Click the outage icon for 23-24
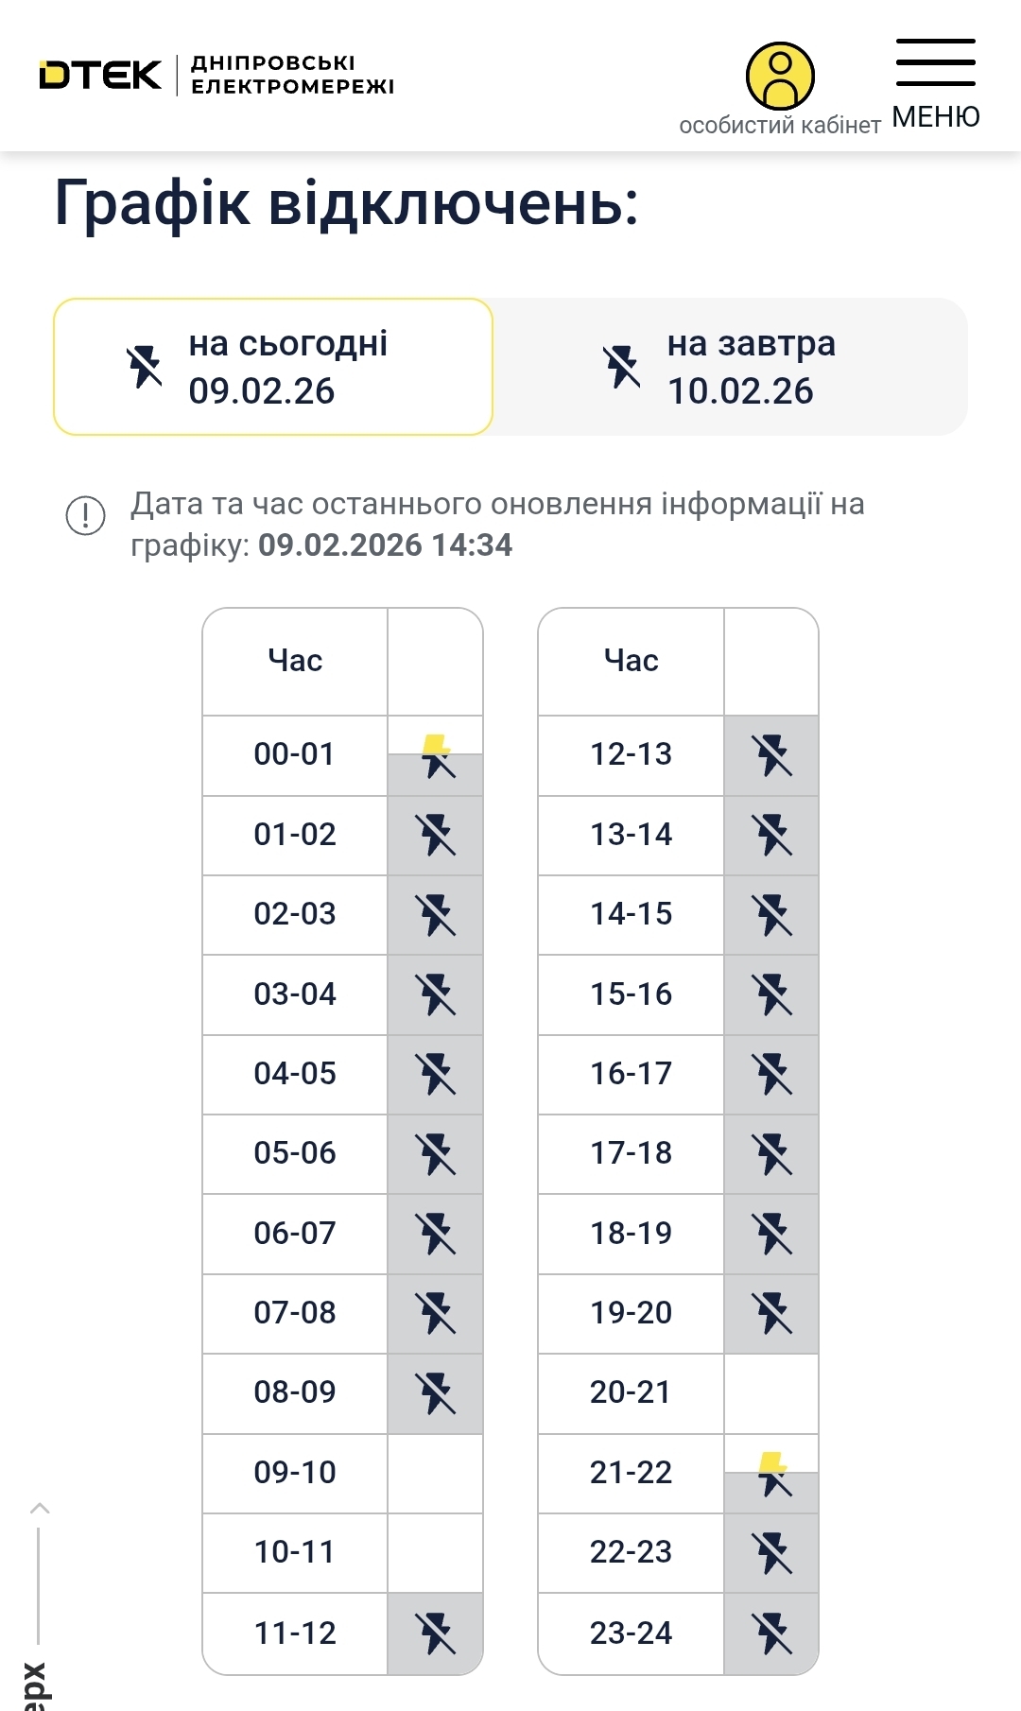Image resolution: width=1021 pixels, height=1711 pixels. click(772, 1633)
